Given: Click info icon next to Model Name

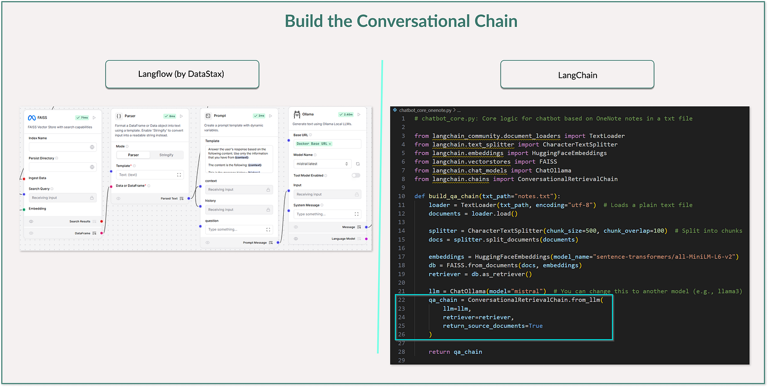Looking at the screenshot, I should [x=314, y=155].
